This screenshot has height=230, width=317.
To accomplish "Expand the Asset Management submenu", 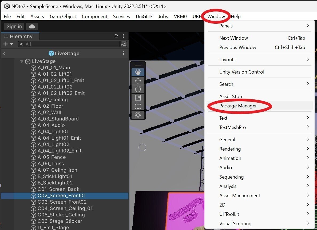I will click(260, 195).
